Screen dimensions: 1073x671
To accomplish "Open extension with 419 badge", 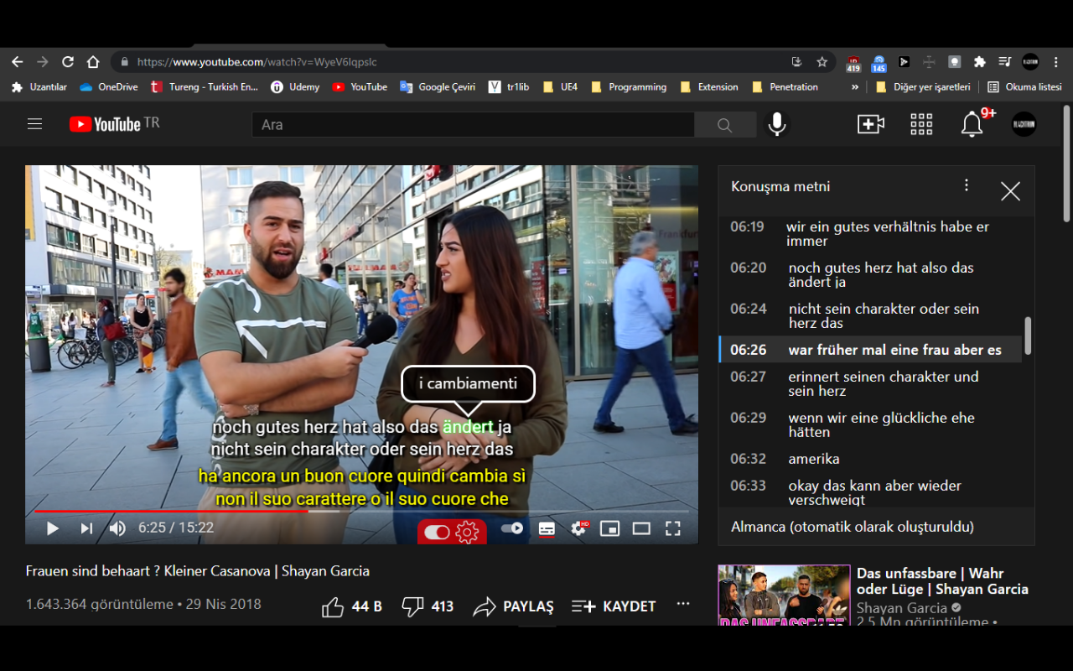I will pyautogui.click(x=853, y=63).
